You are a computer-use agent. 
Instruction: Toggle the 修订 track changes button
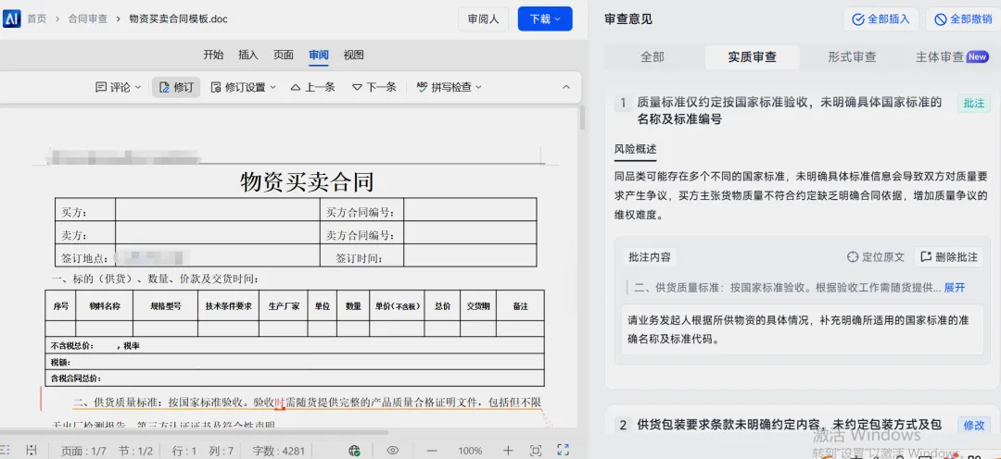[x=176, y=87]
